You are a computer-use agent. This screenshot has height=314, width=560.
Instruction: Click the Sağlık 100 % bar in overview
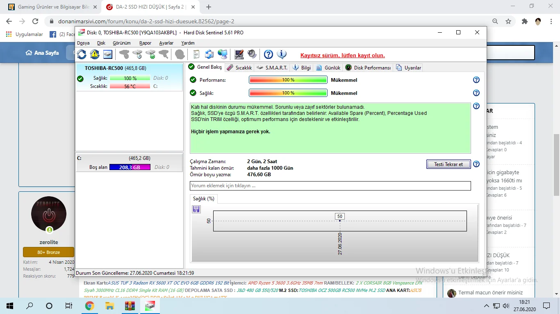pos(288,93)
